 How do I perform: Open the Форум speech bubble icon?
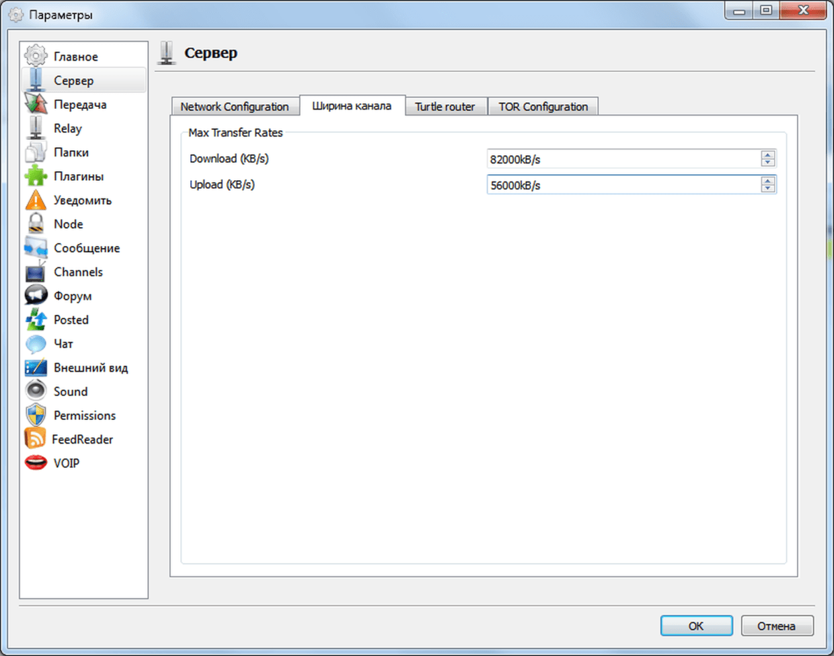[x=36, y=296]
